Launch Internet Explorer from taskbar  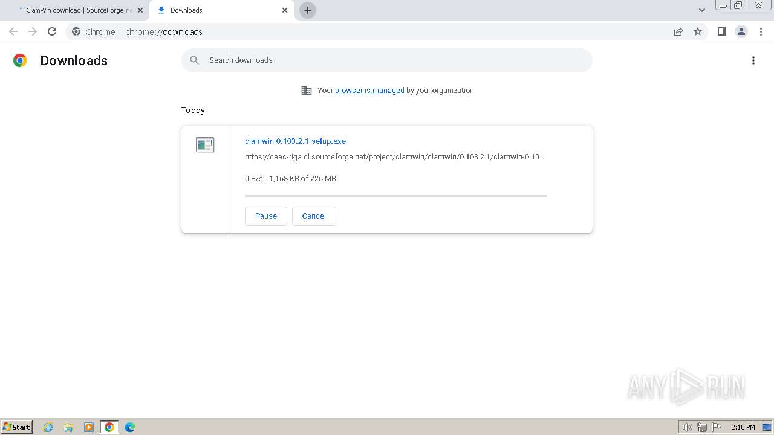[x=48, y=427]
